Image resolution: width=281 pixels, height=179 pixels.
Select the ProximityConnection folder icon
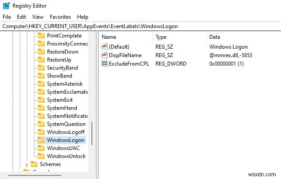[41, 44]
